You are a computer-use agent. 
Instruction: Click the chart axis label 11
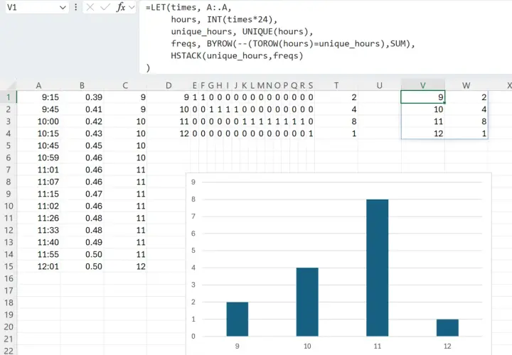tap(378, 346)
